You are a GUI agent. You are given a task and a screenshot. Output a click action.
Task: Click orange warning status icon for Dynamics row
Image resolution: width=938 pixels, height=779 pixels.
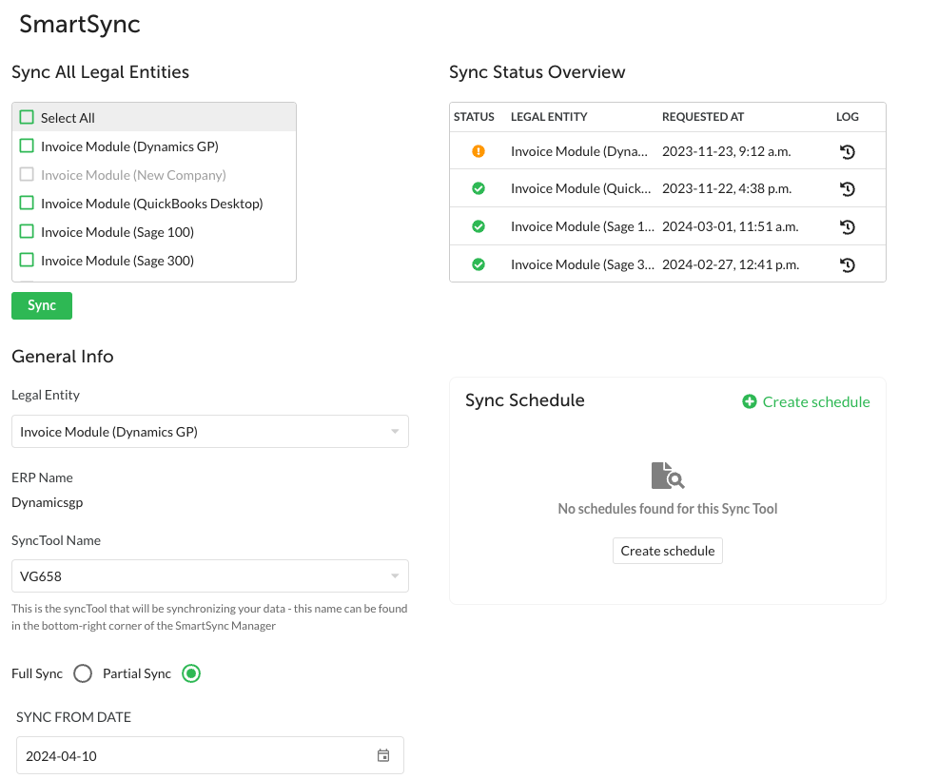pyautogui.click(x=478, y=151)
